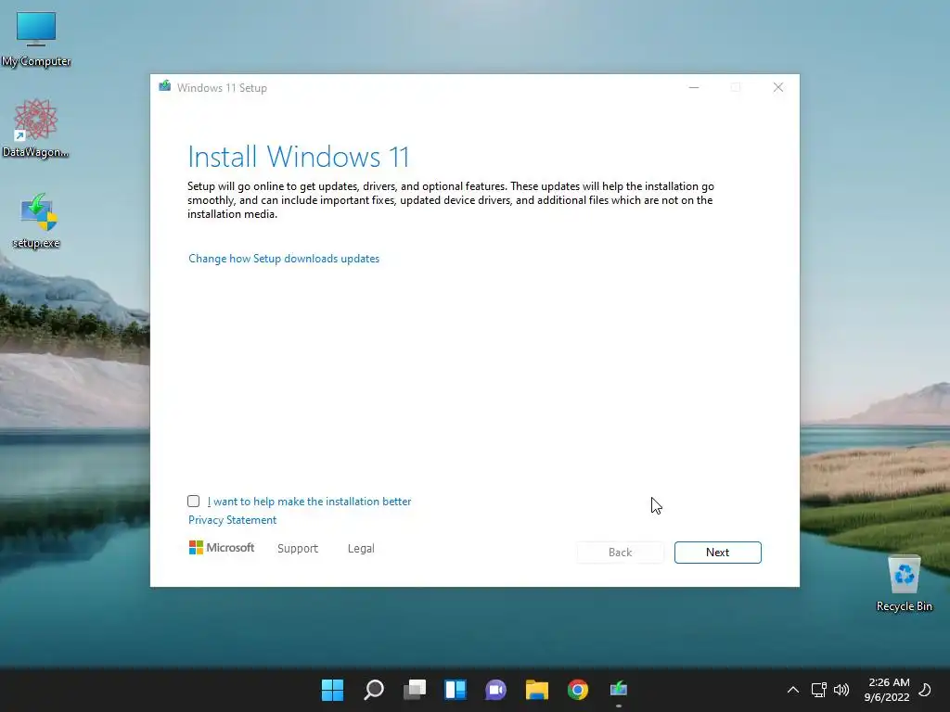Click the Windows 11 Setup title bar icon
This screenshot has height=712, width=950.
coord(165,86)
